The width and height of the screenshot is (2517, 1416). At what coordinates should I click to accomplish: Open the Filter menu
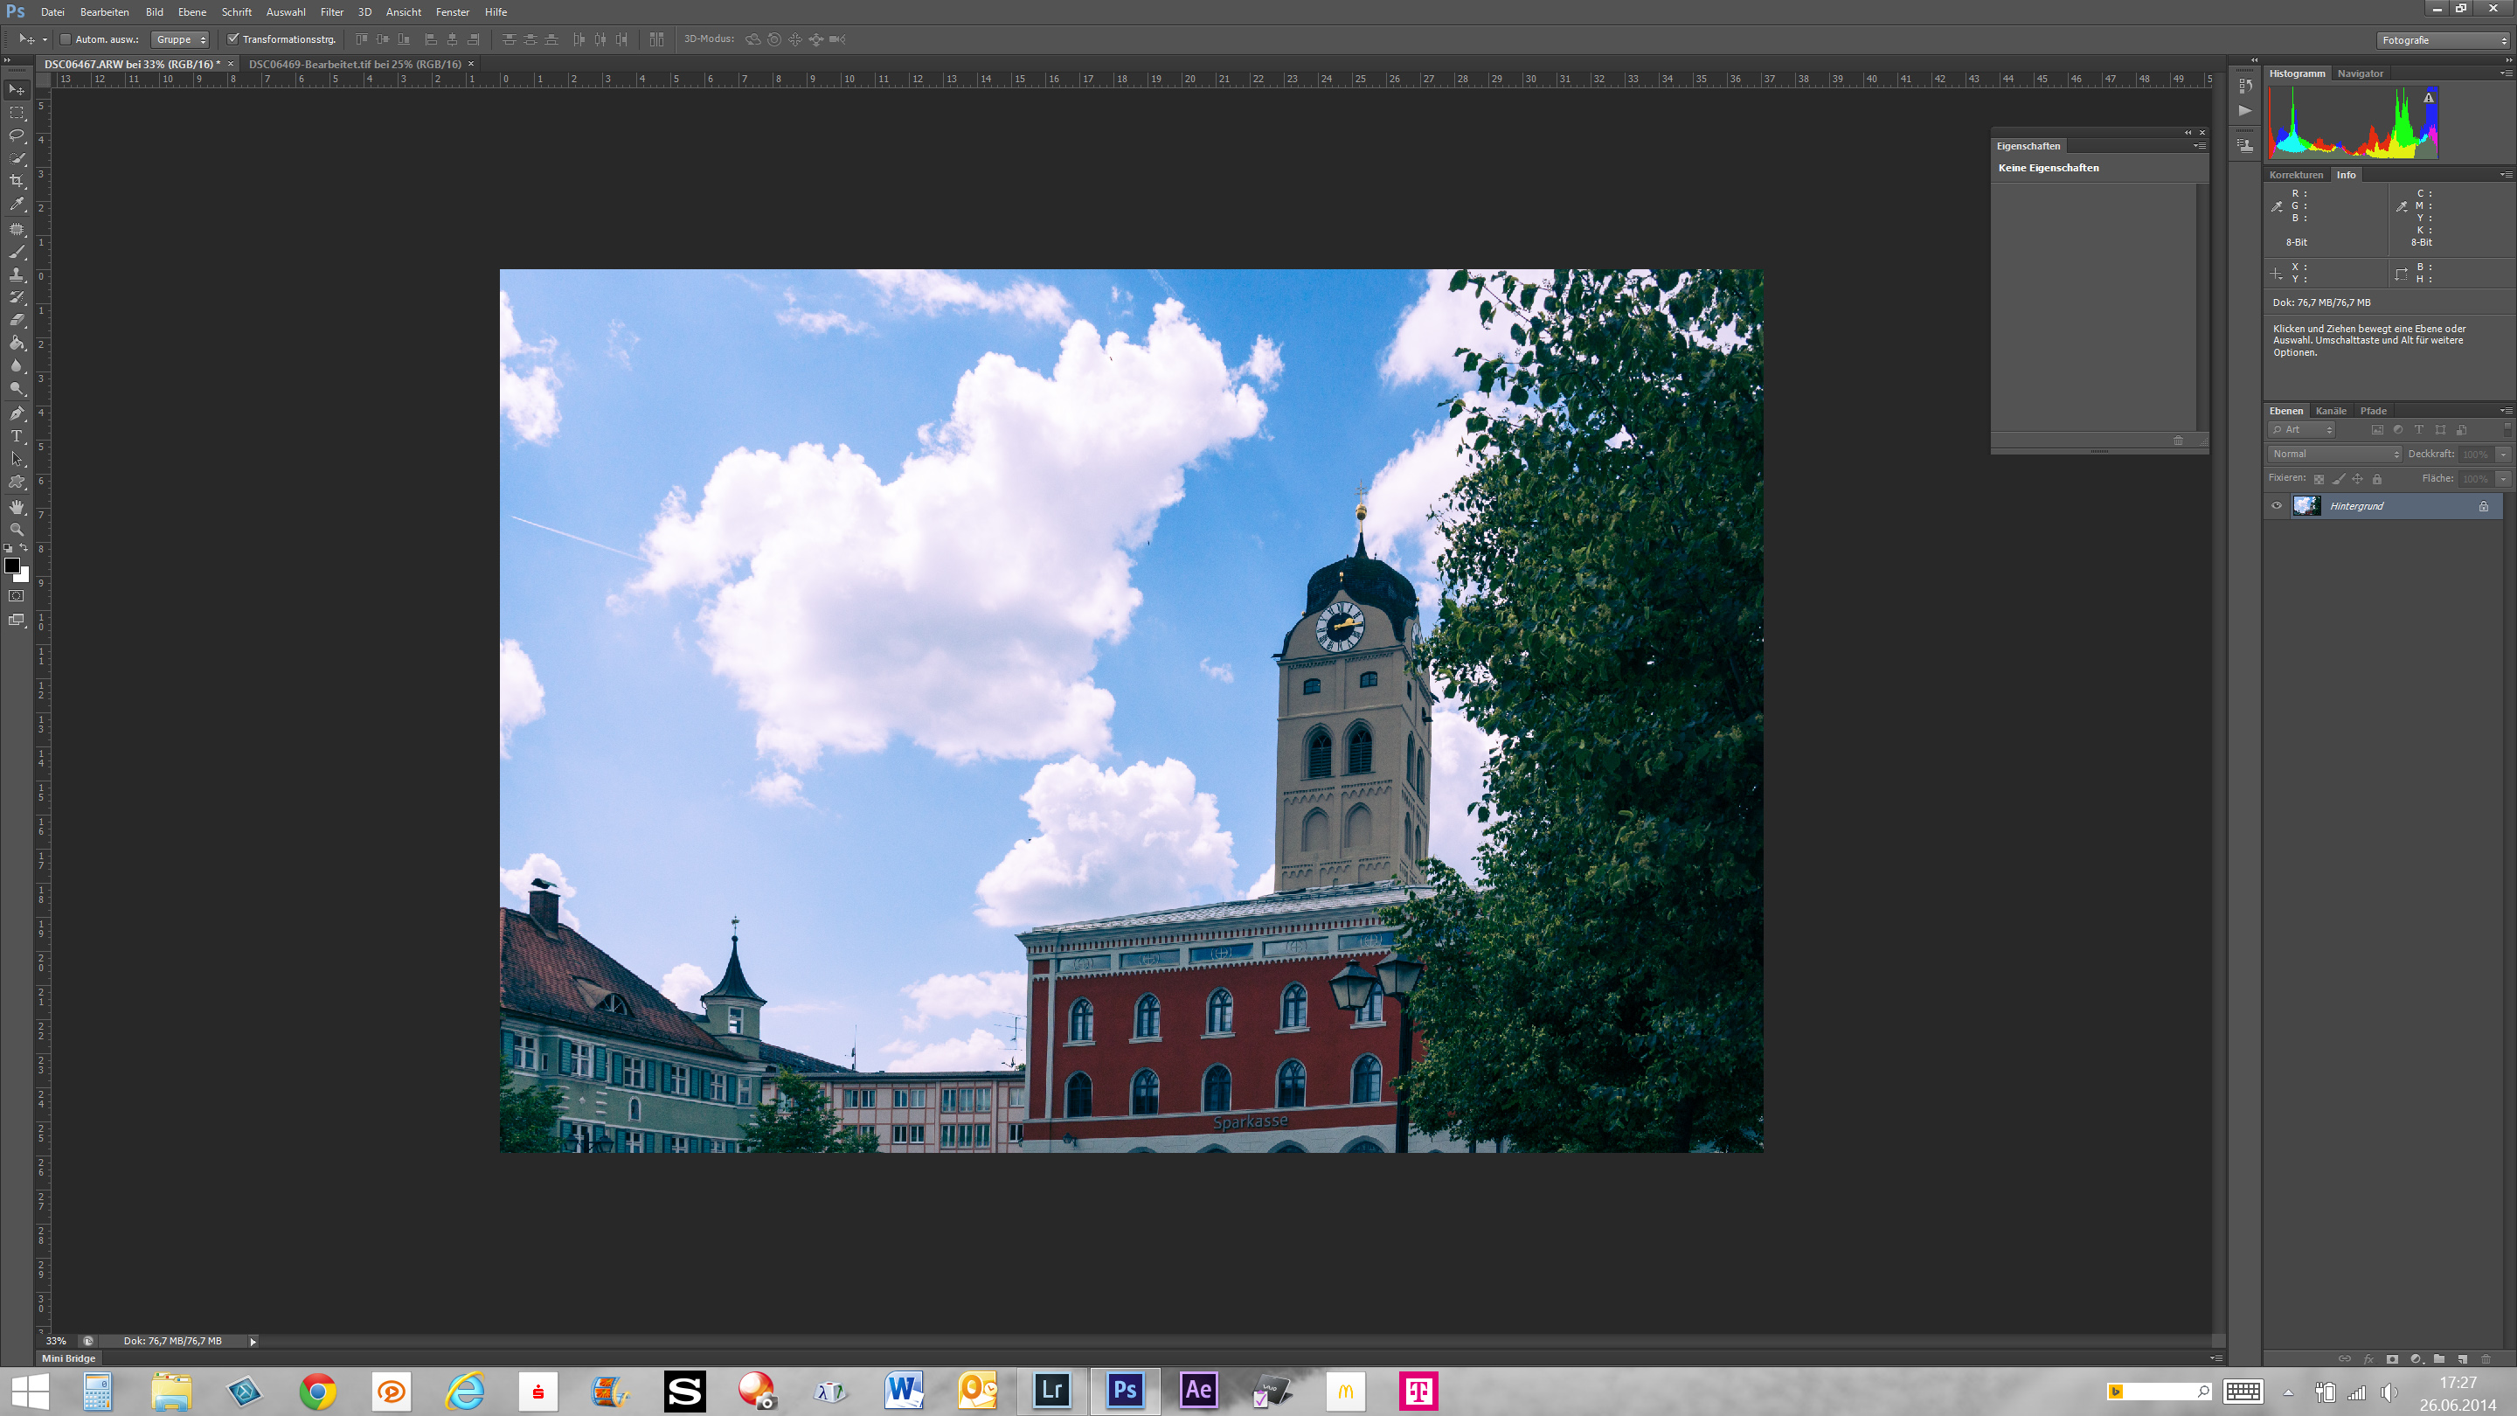[332, 11]
